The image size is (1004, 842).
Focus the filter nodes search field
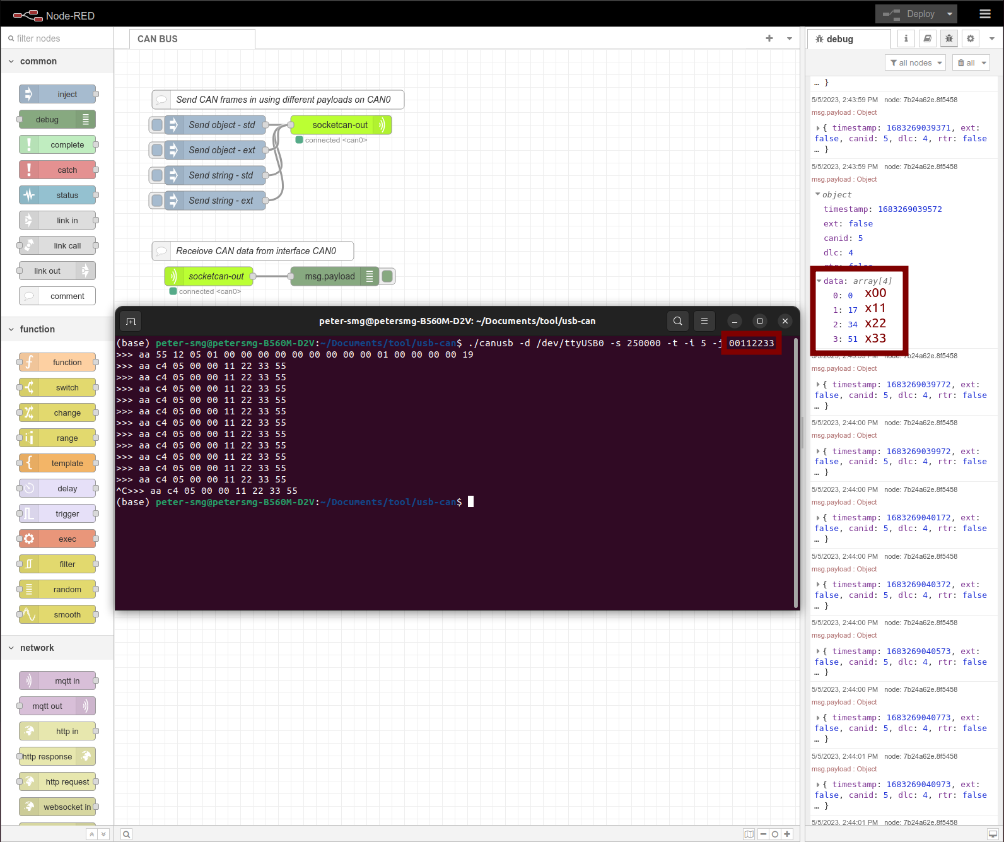[x=57, y=38]
